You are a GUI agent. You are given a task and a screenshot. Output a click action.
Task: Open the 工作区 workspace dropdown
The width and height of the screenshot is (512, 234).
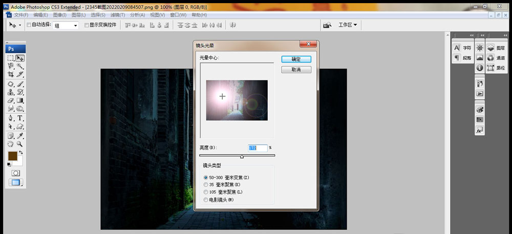(348, 25)
